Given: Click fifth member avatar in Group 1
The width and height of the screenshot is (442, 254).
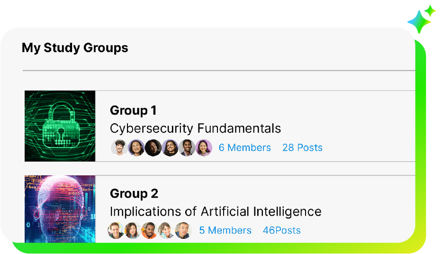Looking at the screenshot, I should click(187, 148).
